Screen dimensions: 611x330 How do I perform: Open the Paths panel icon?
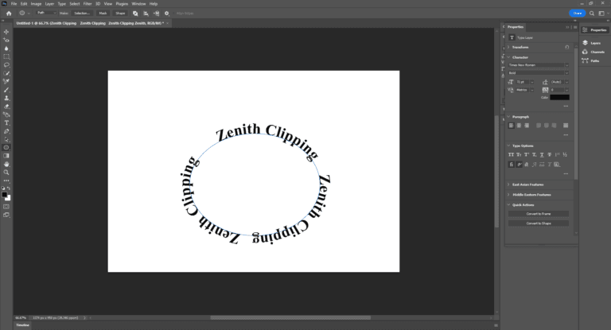[x=585, y=60]
